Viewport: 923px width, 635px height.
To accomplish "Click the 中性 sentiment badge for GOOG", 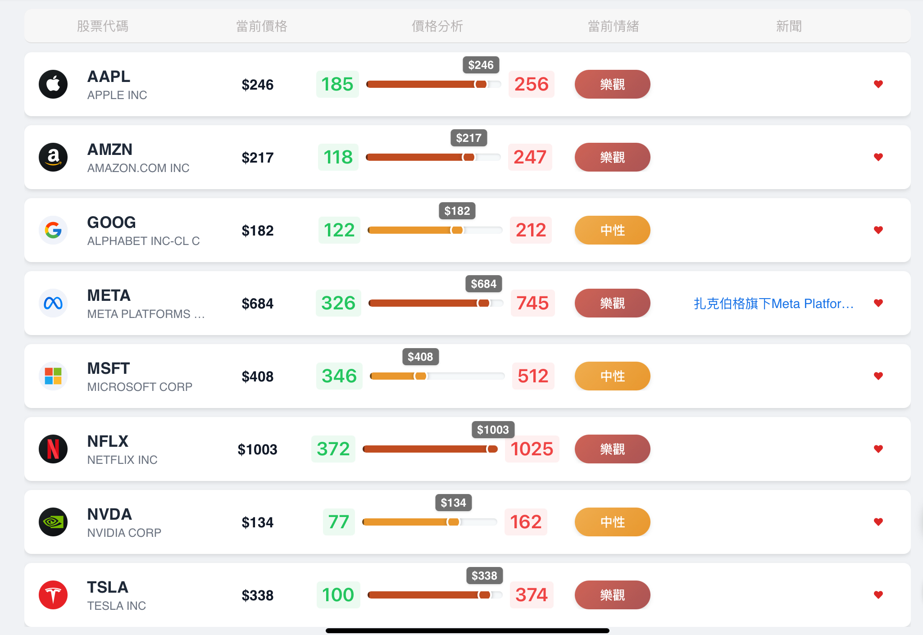I will tap(612, 230).
